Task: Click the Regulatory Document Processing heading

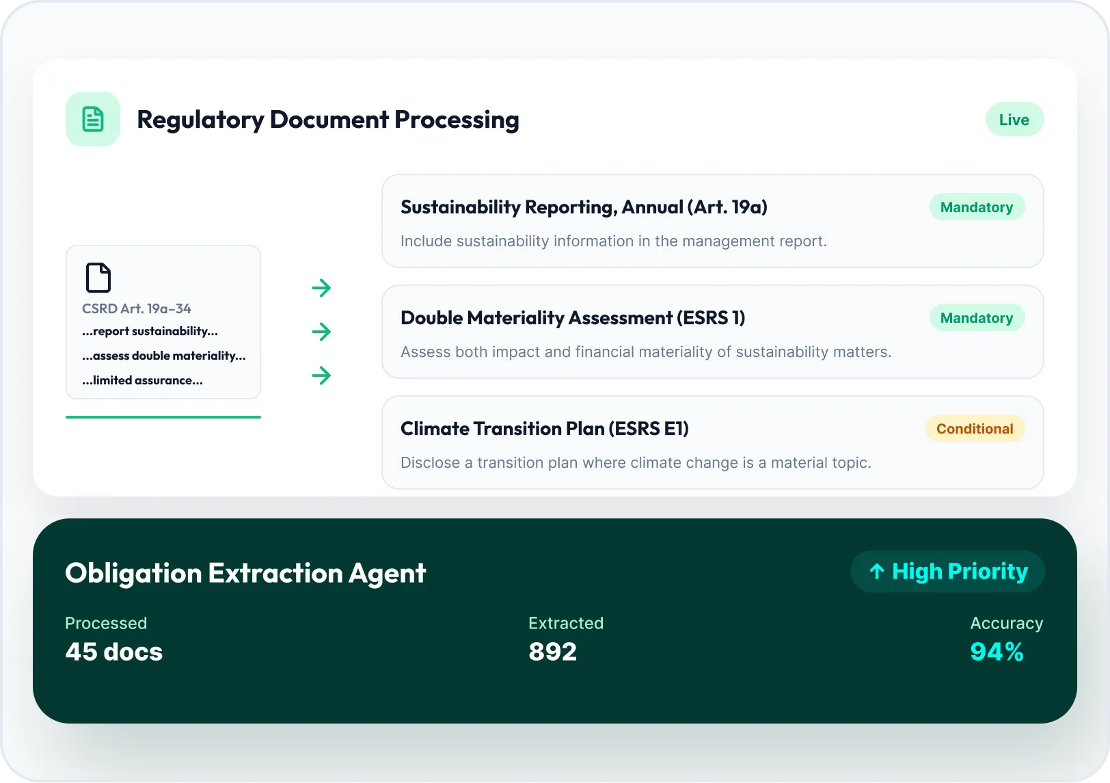Action: point(328,120)
